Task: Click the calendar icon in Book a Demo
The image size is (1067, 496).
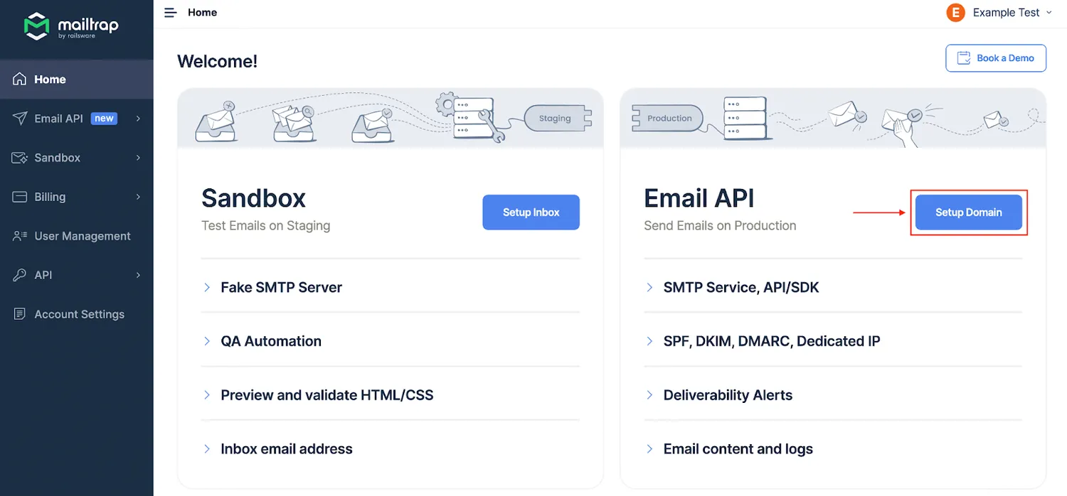Action: tap(965, 58)
